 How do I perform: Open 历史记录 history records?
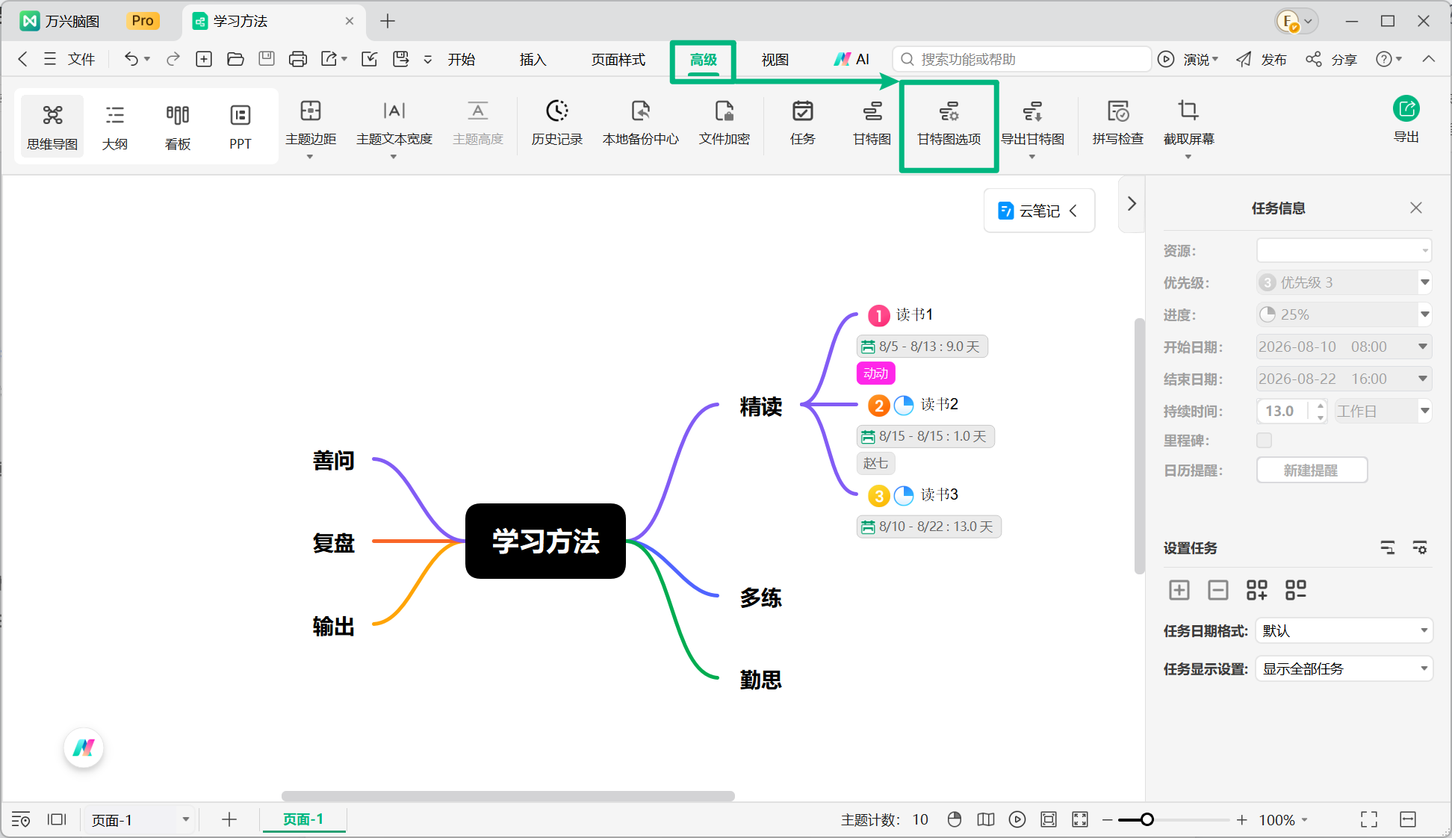[x=557, y=123]
